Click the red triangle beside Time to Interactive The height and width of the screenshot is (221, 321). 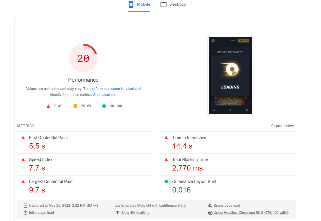[166, 138]
